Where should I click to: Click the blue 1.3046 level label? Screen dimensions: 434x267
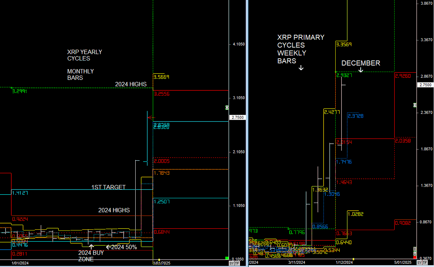point(332,194)
